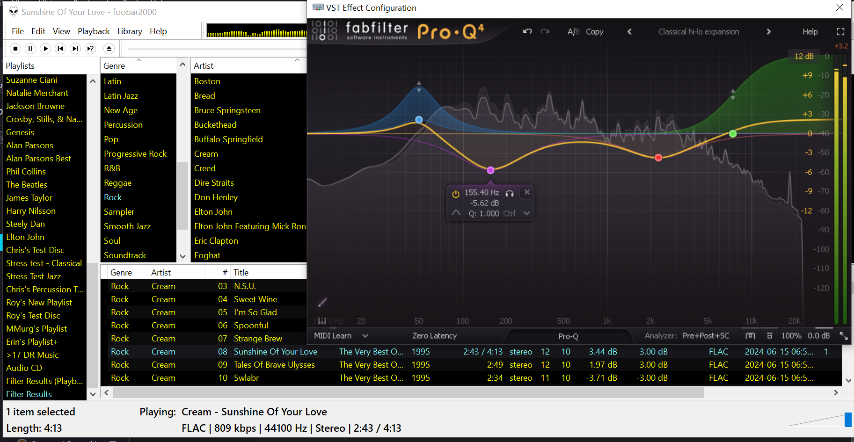Toggle power for the selected EQ band

[x=456, y=193]
